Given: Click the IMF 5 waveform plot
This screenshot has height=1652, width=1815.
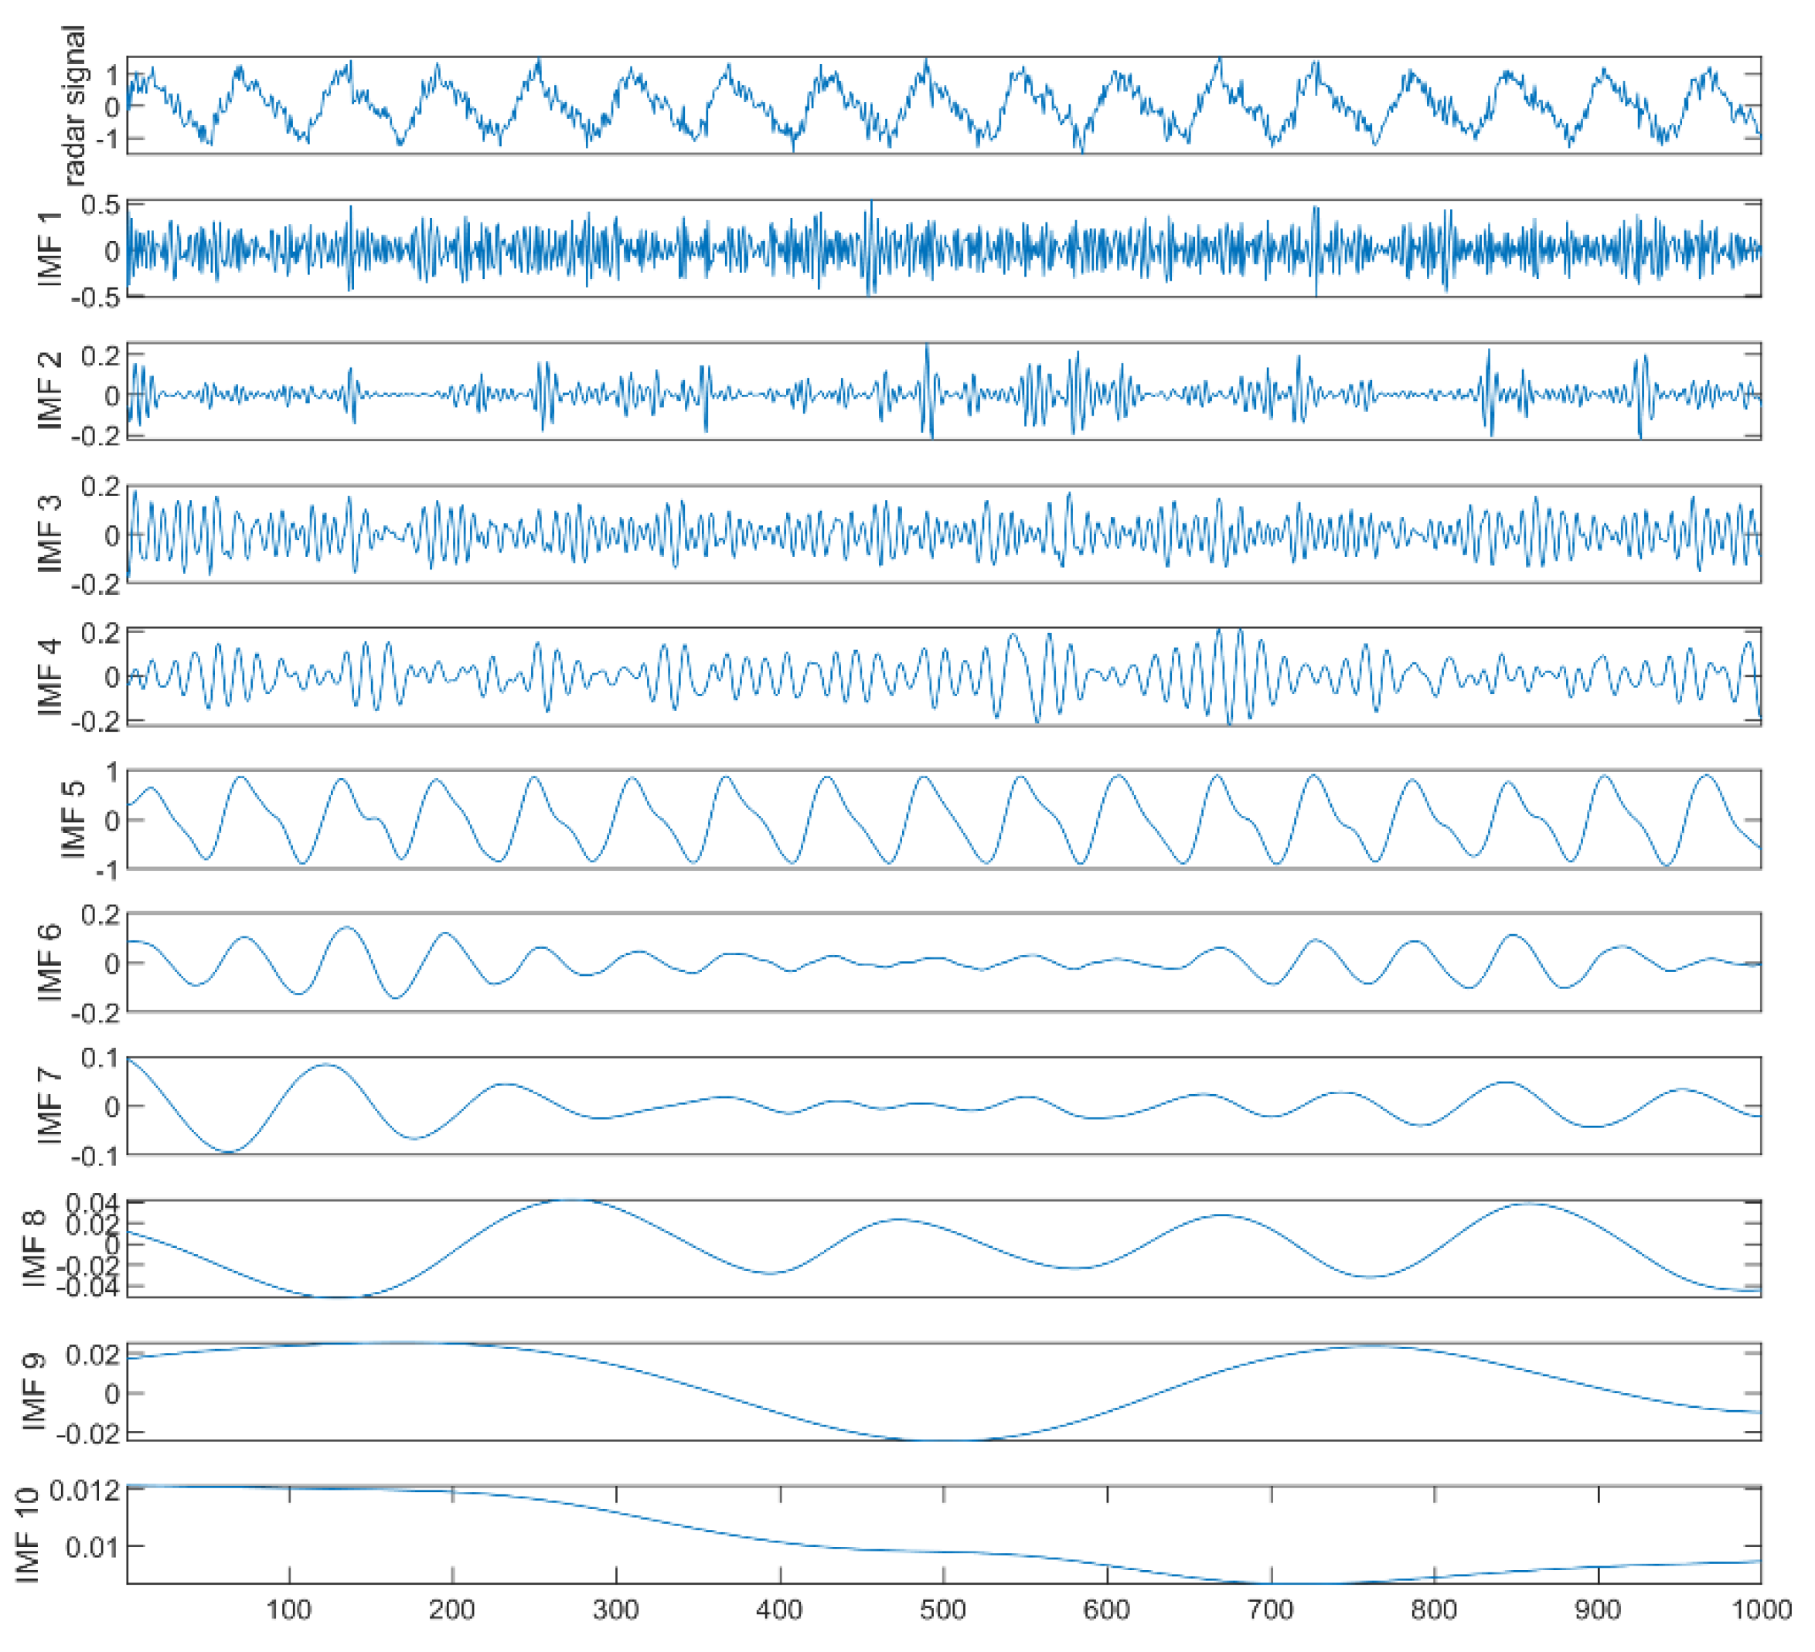Looking at the screenshot, I should click(944, 819).
